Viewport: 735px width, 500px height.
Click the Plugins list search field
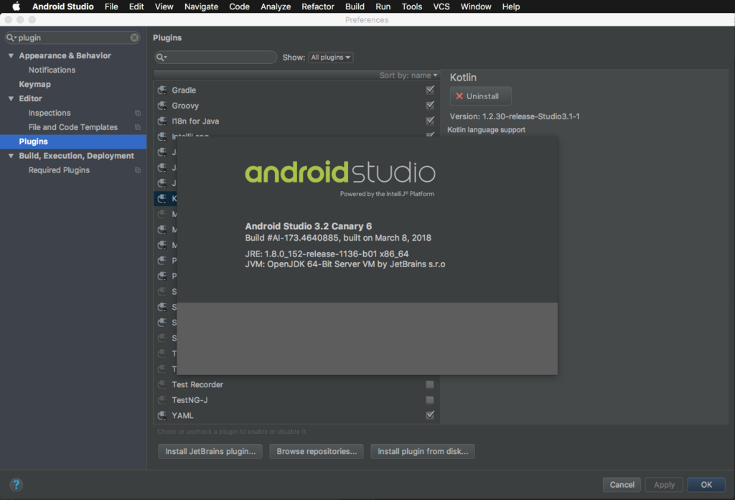pos(216,57)
